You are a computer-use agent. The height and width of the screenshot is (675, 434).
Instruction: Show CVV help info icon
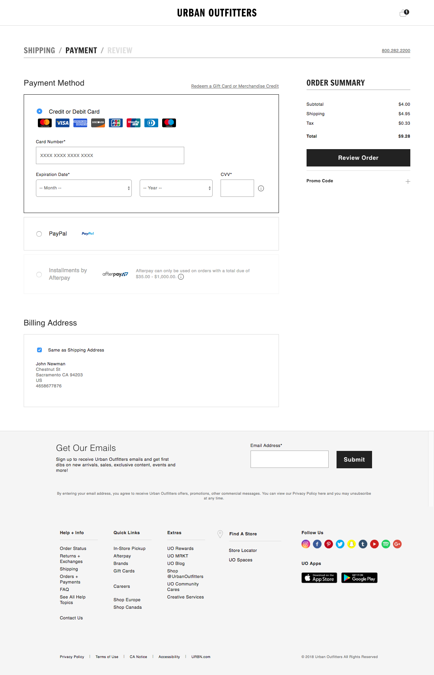[x=261, y=188]
